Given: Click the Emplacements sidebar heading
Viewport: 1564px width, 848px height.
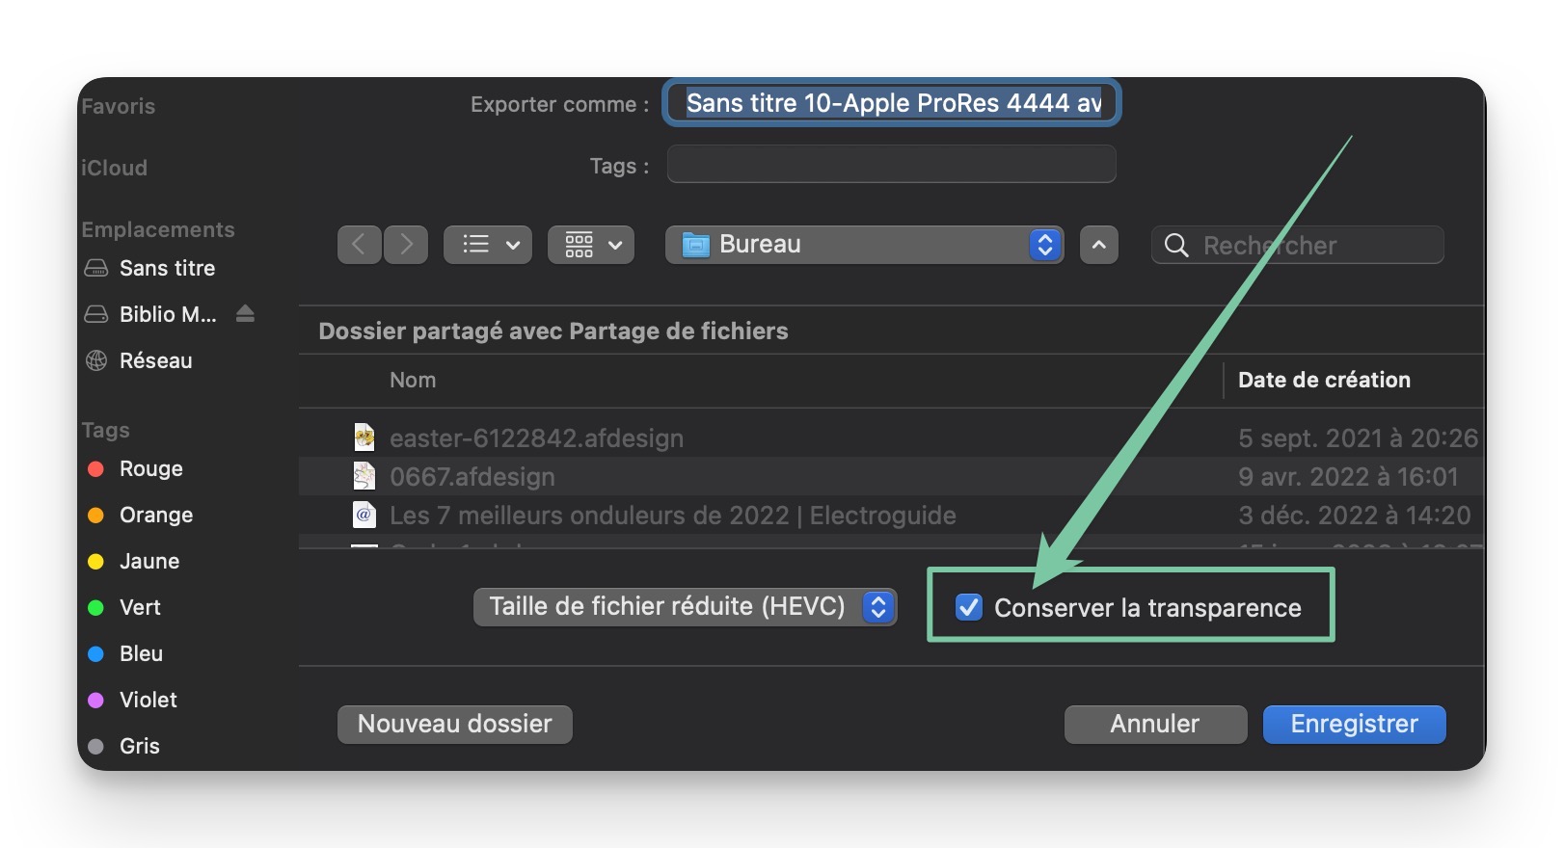Looking at the screenshot, I should pyautogui.click(x=158, y=229).
